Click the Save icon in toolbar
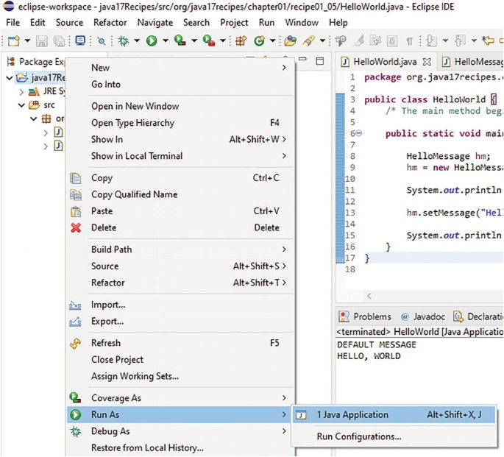 coord(42,41)
